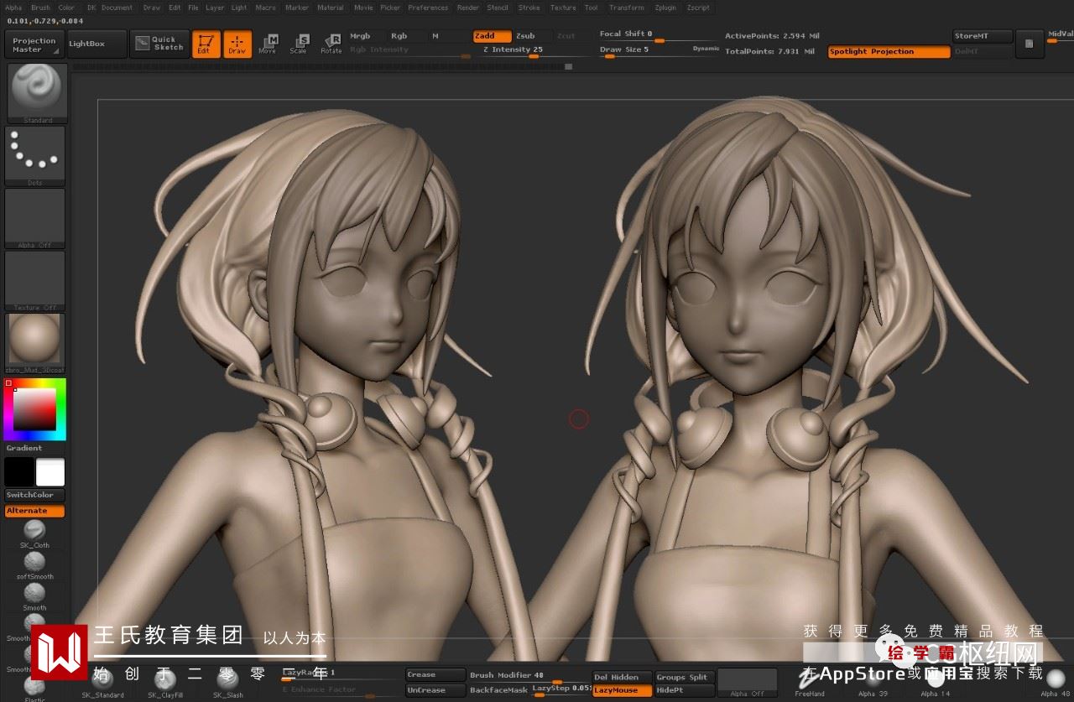
Task: Disable LazyMouse
Action: click(622, 690)
